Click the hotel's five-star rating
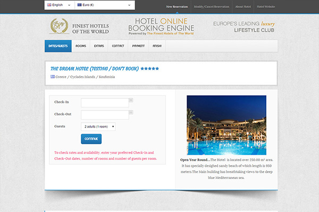This screenshot has height=212, width=319. click(150, 69)
